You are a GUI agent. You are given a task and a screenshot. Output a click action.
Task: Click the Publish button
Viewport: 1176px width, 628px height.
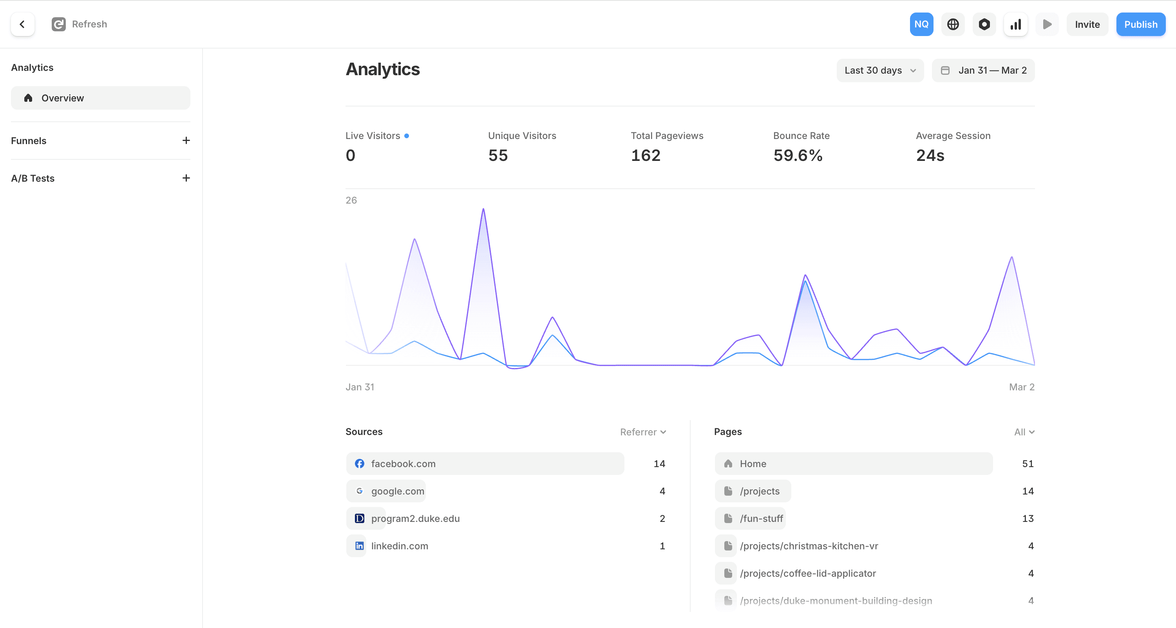pos(1140,24)
